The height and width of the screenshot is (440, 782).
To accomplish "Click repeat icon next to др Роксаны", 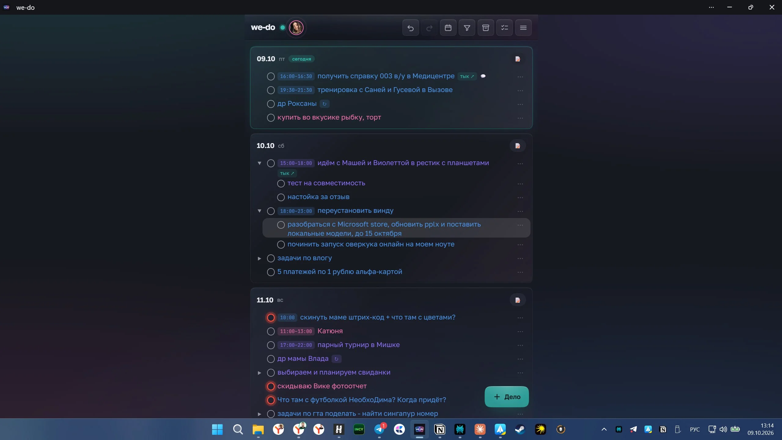I will pyautogui.click(x=325, y=104).
